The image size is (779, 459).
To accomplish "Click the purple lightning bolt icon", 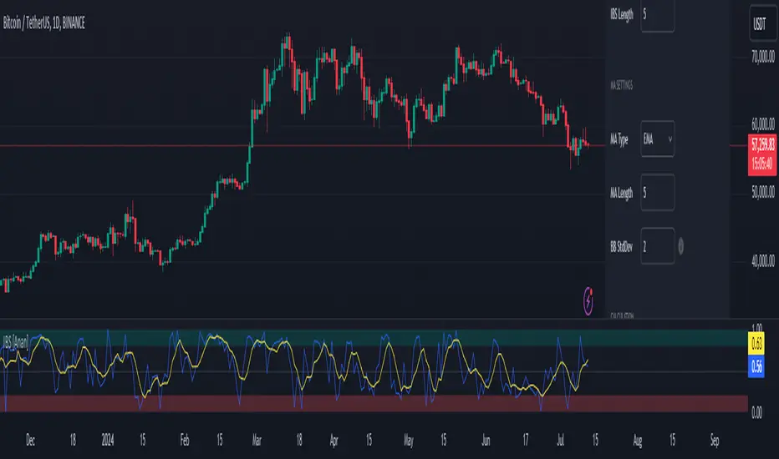I will tap(588, 300).
